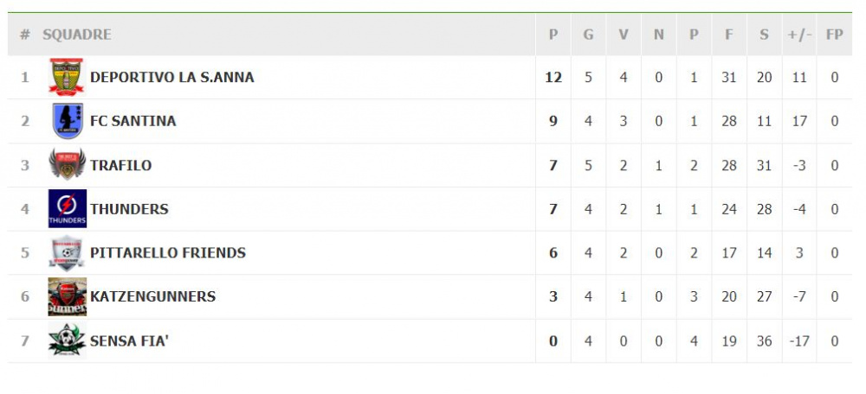Click the KATZENGUNNERS team name
The height and width of the screenshot is (394, 866).
[x=153, y=296]
